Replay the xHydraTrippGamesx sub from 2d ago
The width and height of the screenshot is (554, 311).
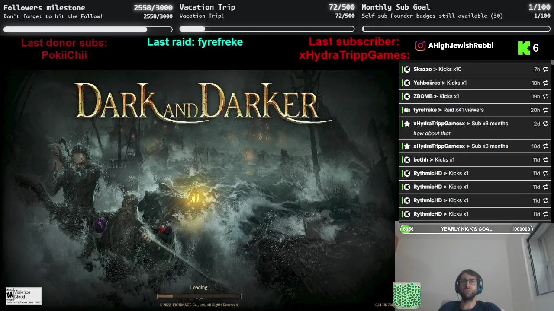545,124
